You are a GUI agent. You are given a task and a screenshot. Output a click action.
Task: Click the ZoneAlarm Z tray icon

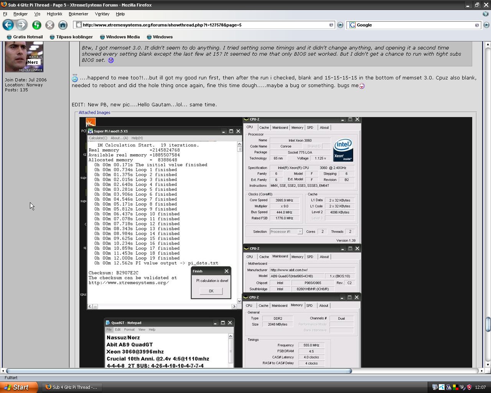click(448, 387)
